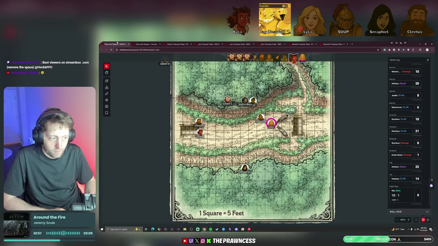Select the ping target tool
This screenshot has width=438, height=246.
tap(106, 100)
